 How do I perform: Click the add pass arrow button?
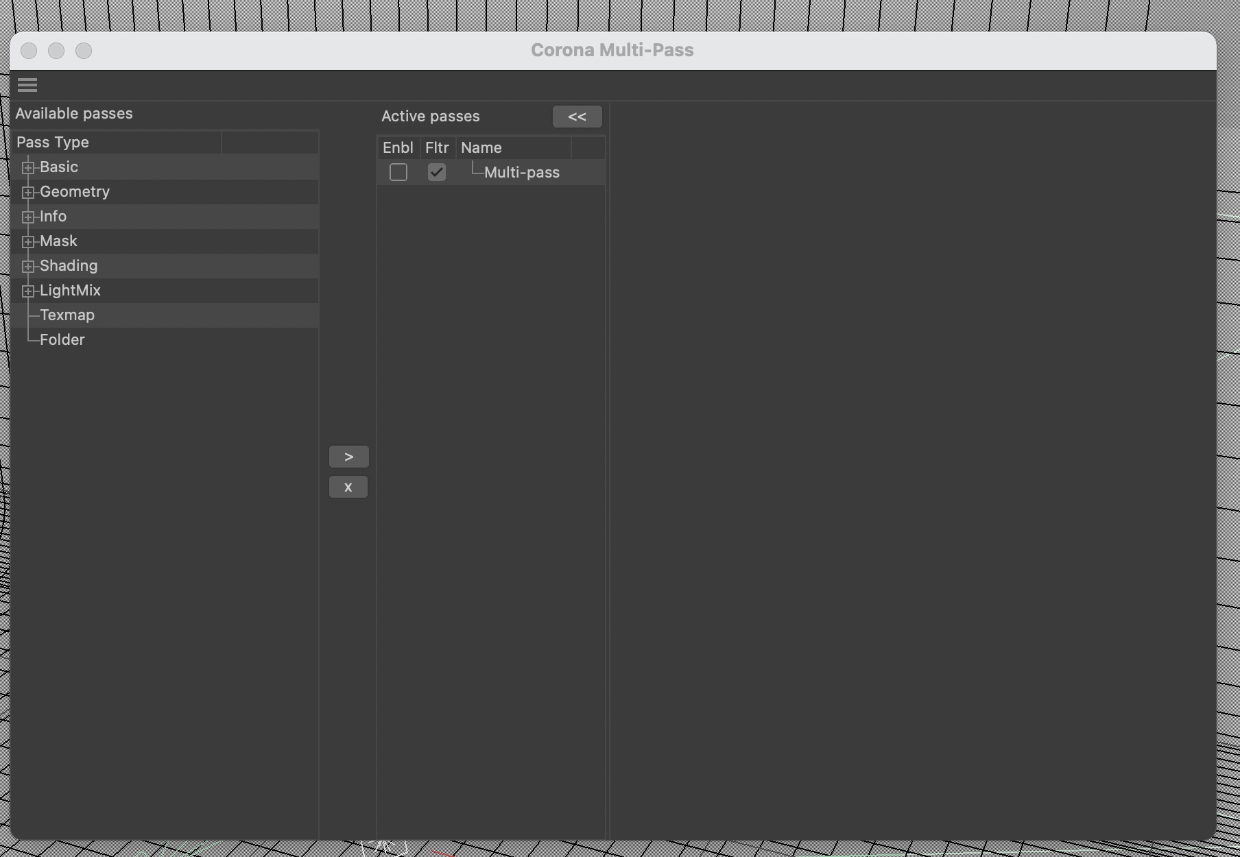(348, 457)
